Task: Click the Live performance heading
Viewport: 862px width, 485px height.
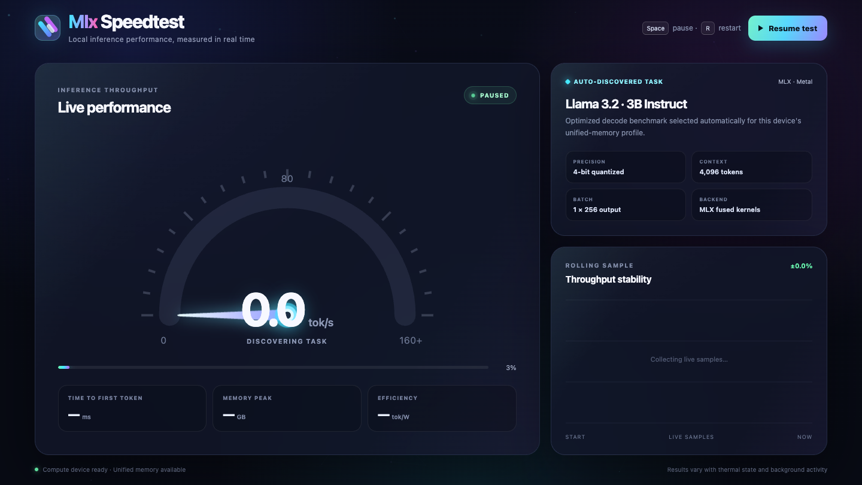Action: click(114, 108)
